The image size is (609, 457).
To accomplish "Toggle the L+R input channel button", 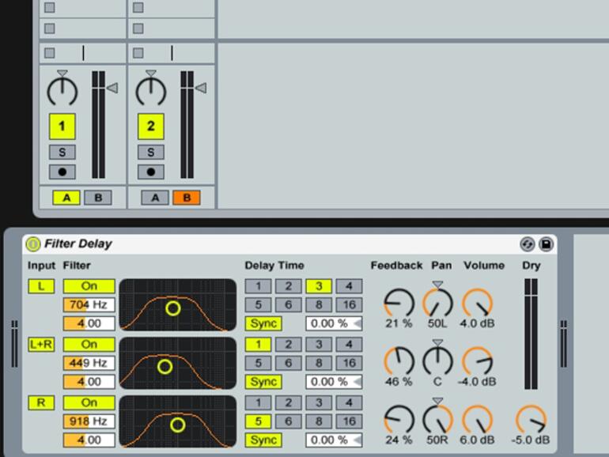I will tap(41, 345).
